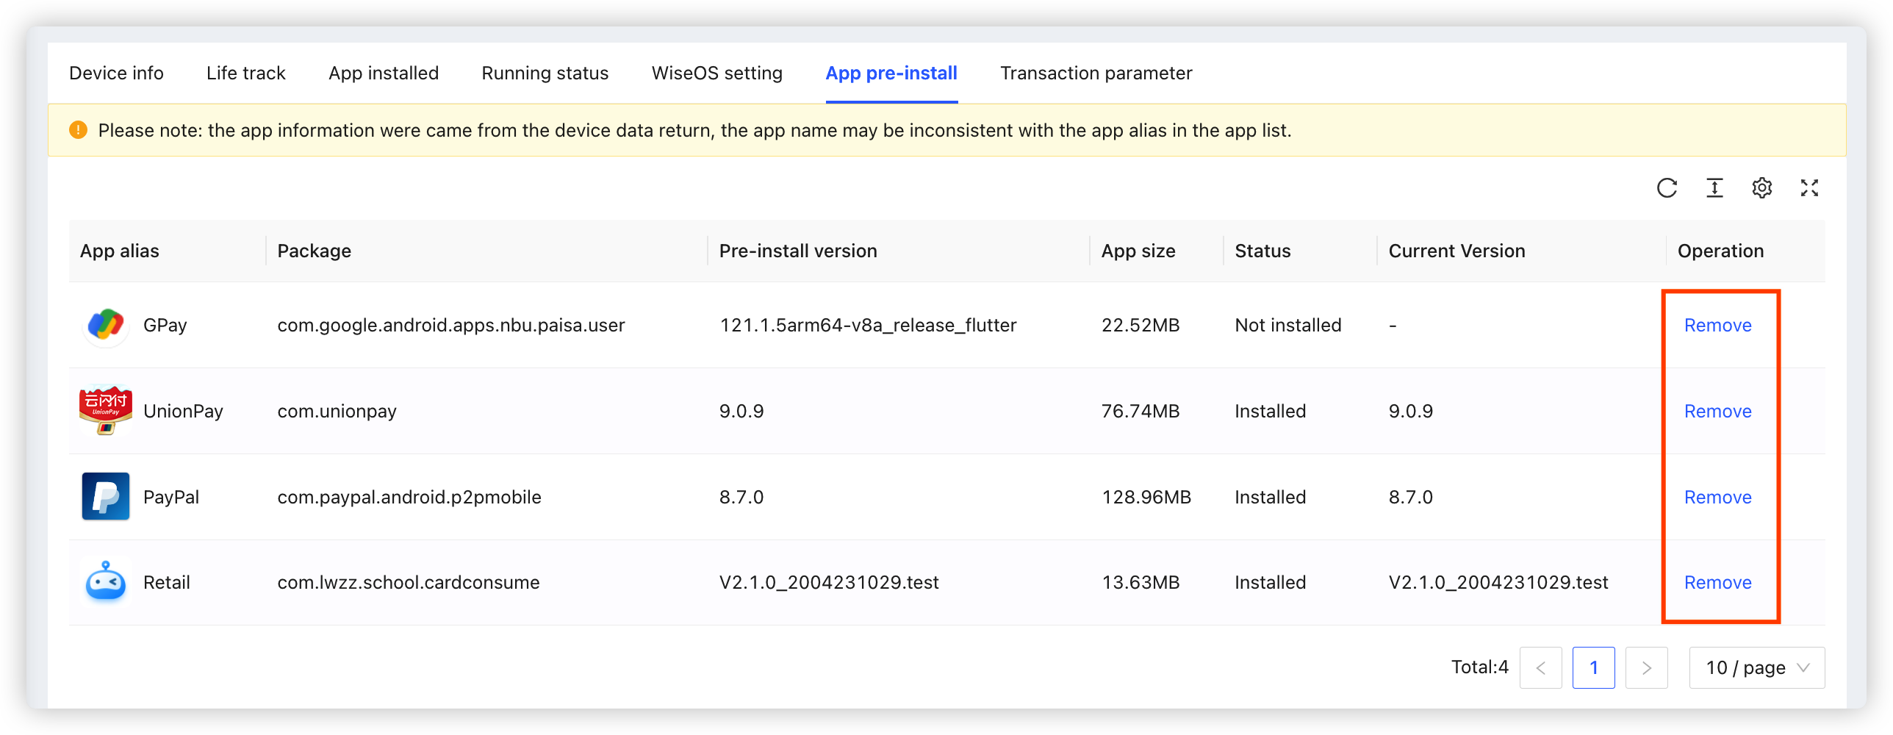Remove the Retail pre-install app
The image size is (1893, 735).
coord(1717,582)
